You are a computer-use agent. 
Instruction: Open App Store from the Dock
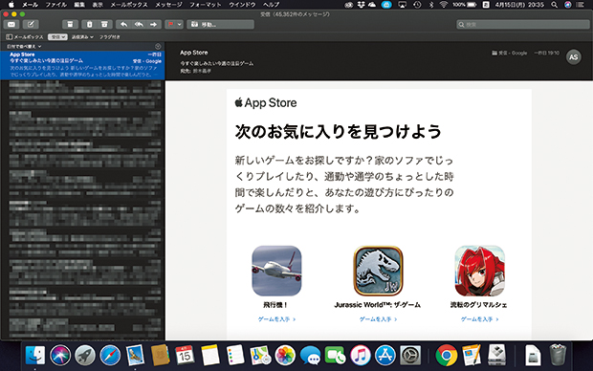(385, 356)
